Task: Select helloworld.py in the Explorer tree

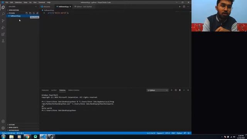Action: [x=23, y=16]
